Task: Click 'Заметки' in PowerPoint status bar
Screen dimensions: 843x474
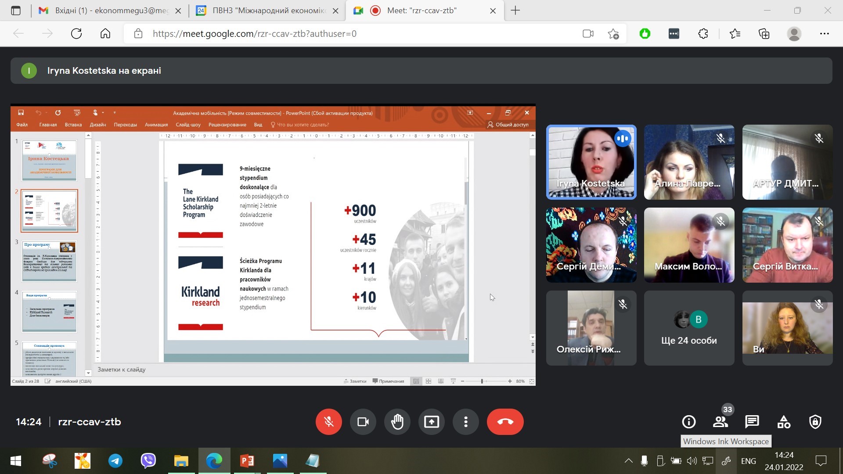Action: (355, 381)
